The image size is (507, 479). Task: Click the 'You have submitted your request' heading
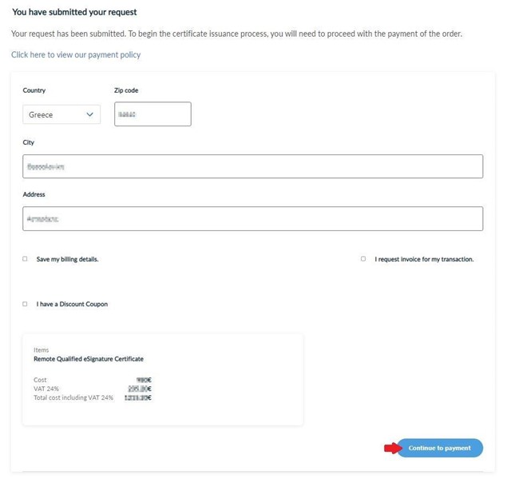(x=74, y=13)
